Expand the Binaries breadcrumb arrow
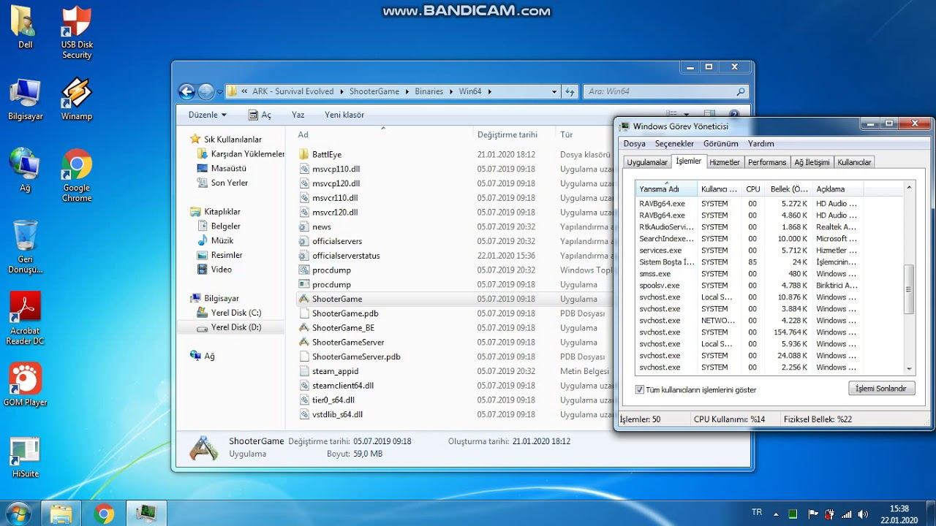This screenshot has width=936, height=526. pos(450,92)
